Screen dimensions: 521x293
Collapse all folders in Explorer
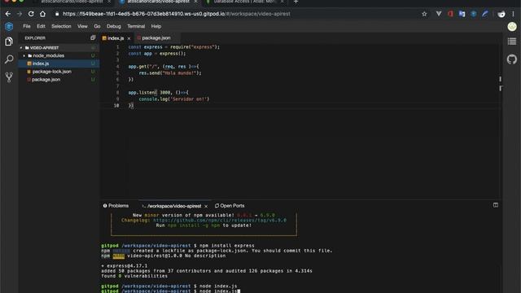tap(93, 38)
